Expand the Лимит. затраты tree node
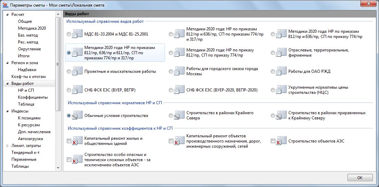The image size is (379, 187). tap(7, 146)
